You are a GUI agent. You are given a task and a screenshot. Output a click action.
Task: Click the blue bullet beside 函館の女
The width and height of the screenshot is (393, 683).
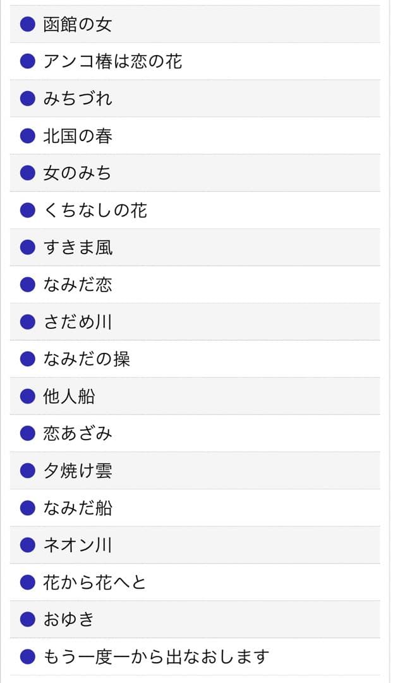point(26,25)
